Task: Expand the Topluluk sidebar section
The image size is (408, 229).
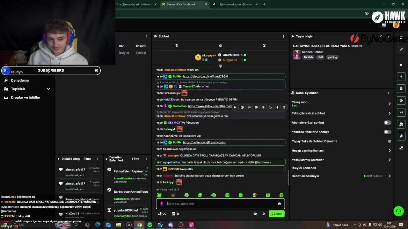Action: click(x=48, y=89)
